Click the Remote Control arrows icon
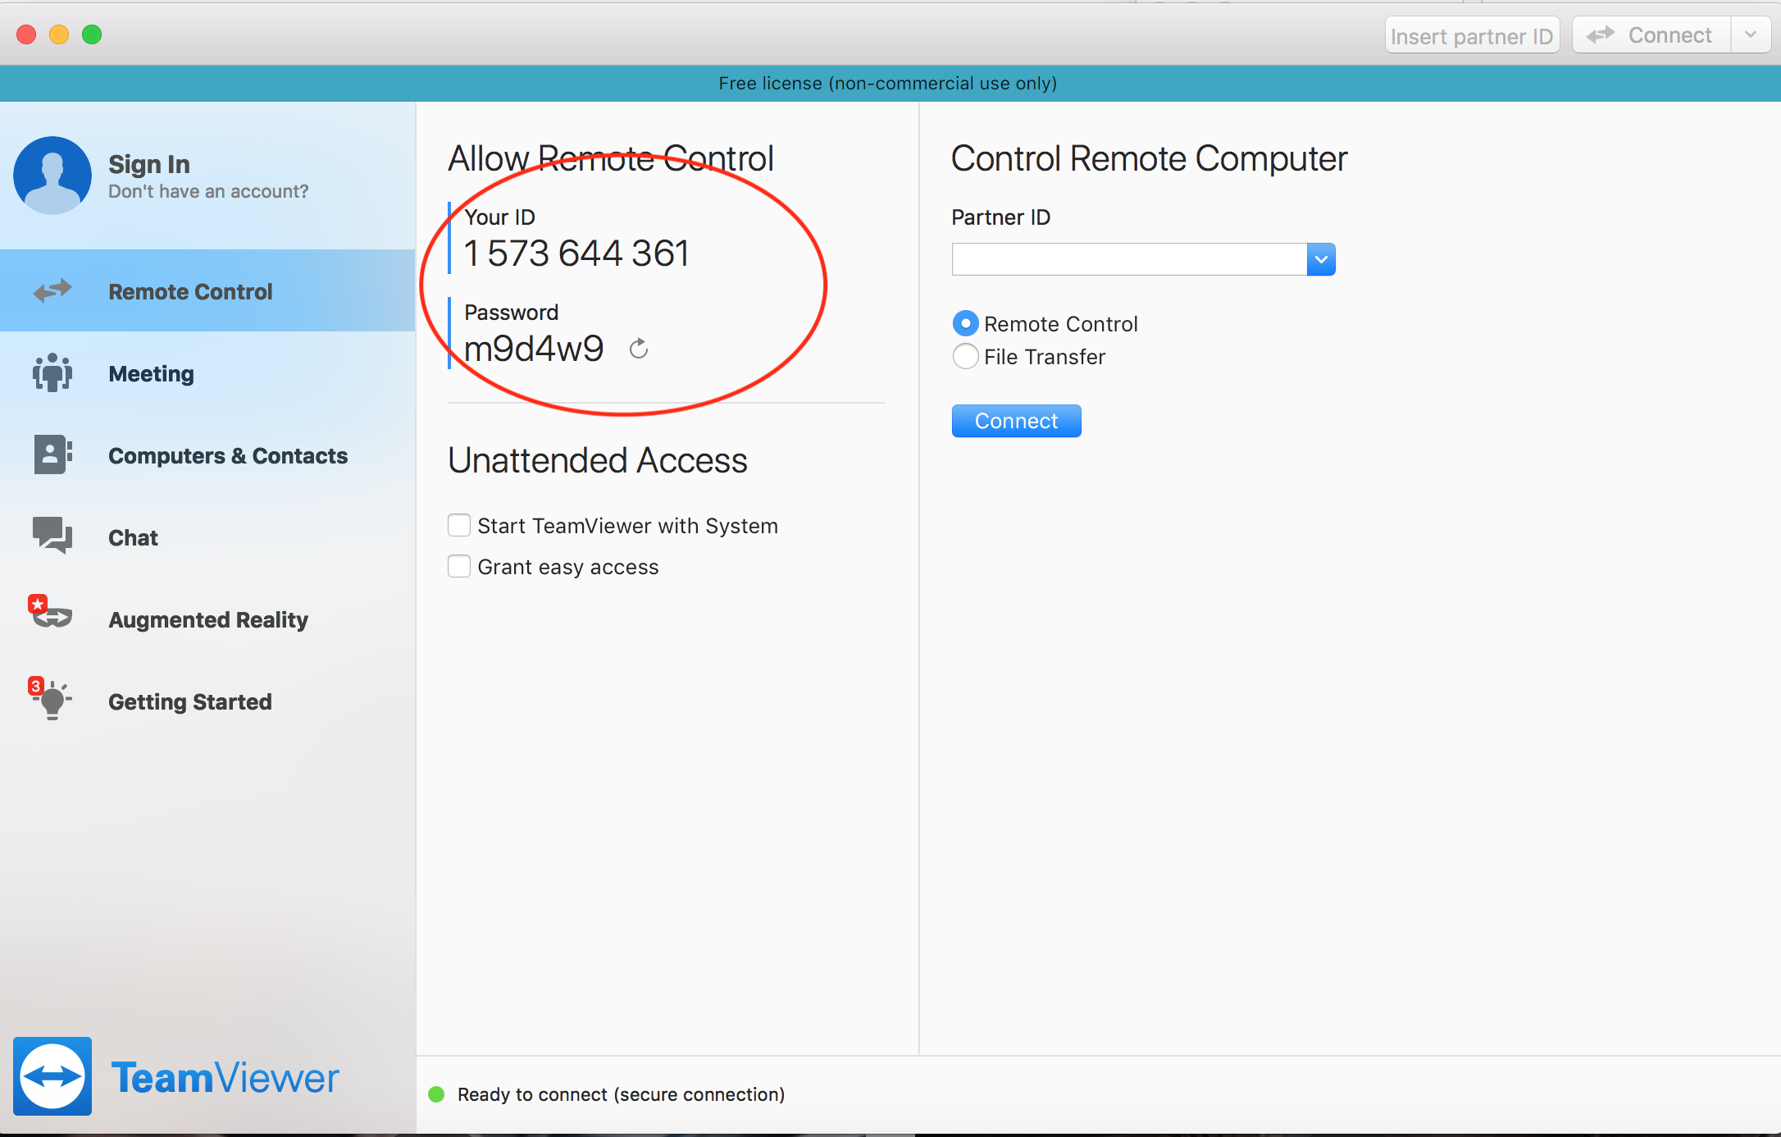Image resolution: width=1781 pixels, height=1137 pixels. tap(52, 290)
